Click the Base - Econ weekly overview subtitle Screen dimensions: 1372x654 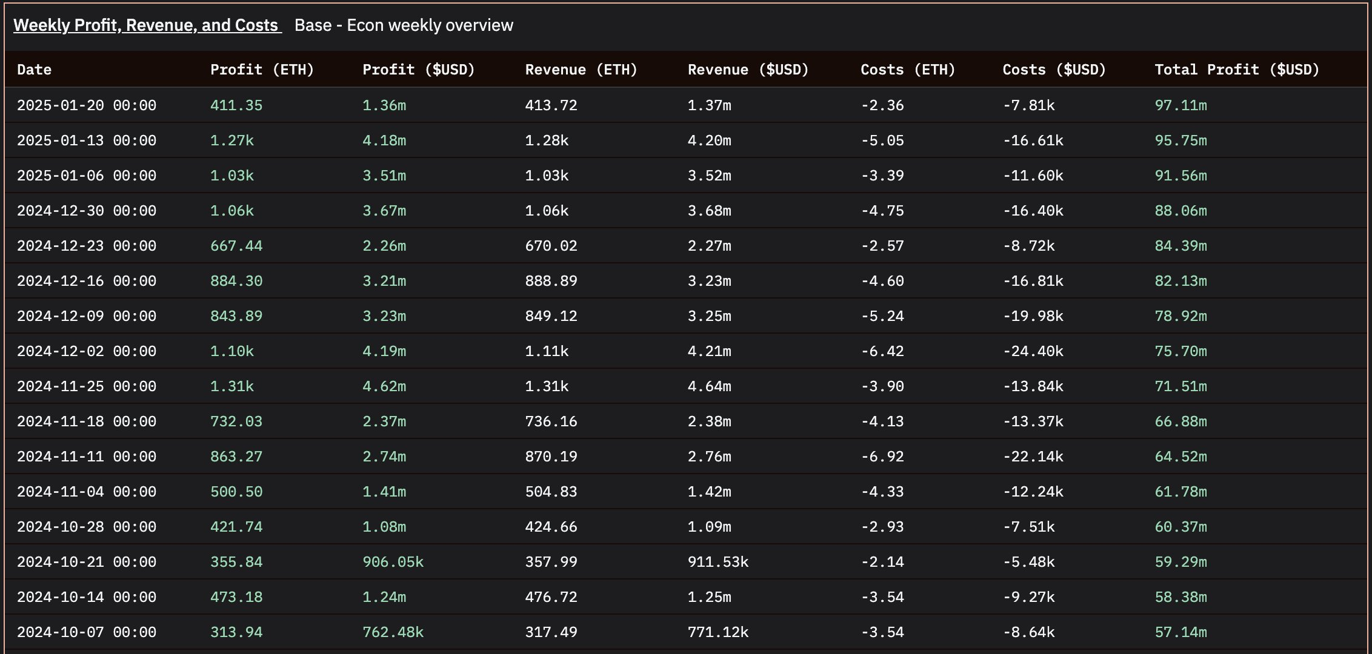point(404,25)
